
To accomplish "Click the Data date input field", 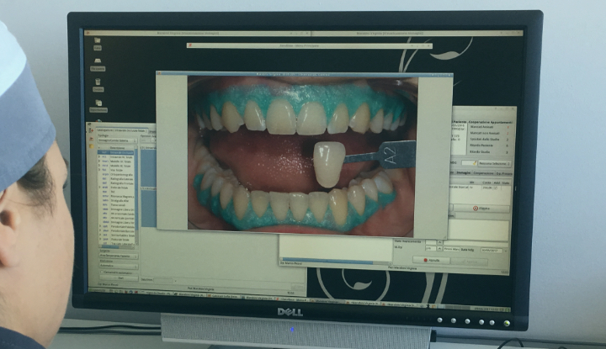I will pos(492,251).
